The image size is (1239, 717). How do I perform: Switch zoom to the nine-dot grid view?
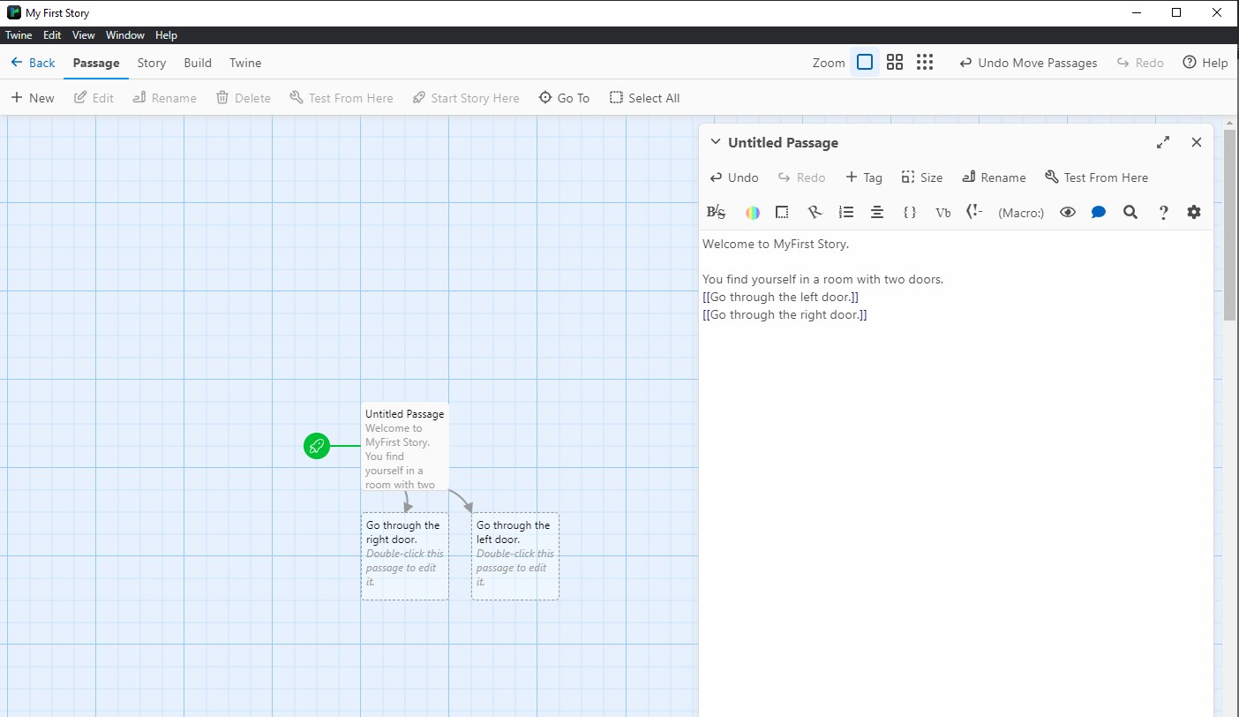(925, 62)
